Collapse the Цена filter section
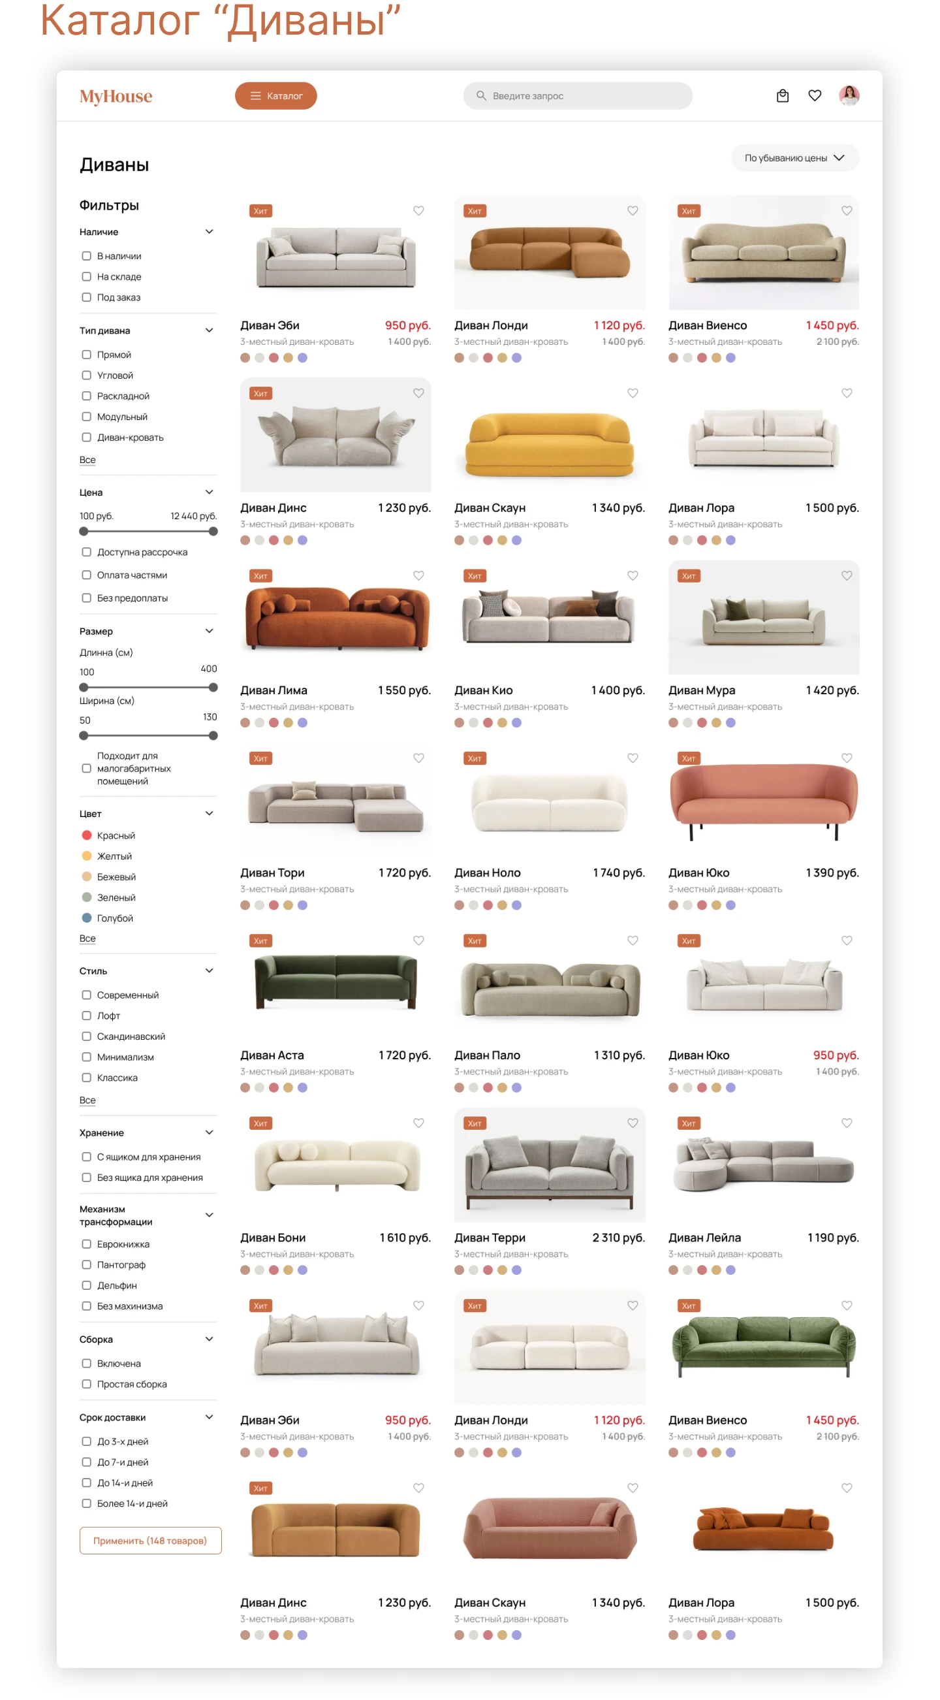Screen dimensions: 940x1700 [x=209, y=492]
